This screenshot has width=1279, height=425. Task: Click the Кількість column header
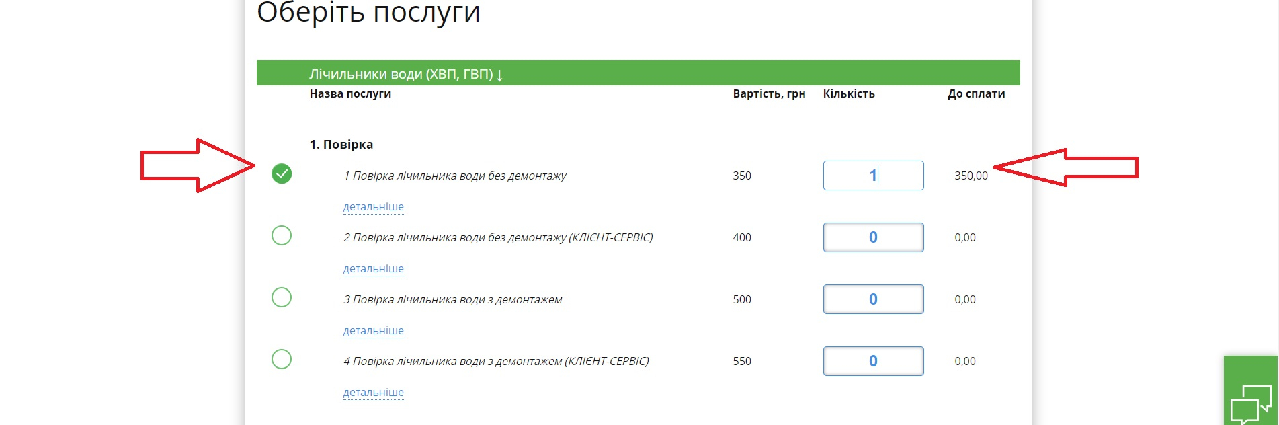849,94
